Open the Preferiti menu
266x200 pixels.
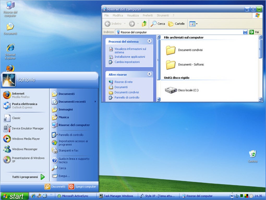point(148,15)
